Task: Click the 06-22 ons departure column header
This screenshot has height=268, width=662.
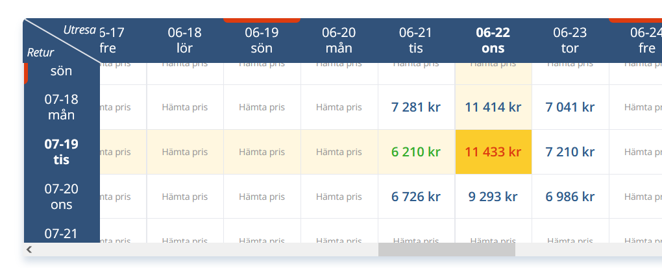Action: (x=493, y=40)
